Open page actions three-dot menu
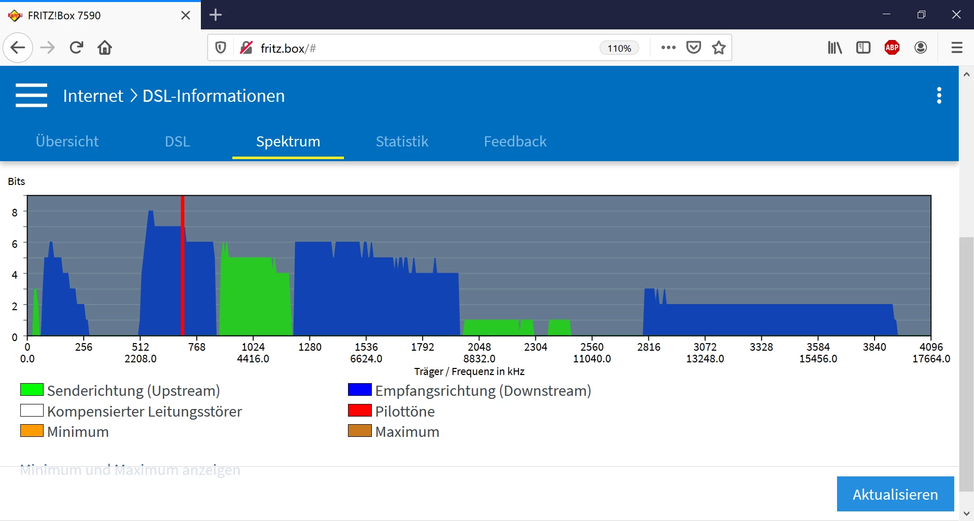This screenshot has height=521, width=974. (x=669, y=48)
